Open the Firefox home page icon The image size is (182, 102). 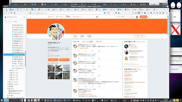[x=15, y=13]
